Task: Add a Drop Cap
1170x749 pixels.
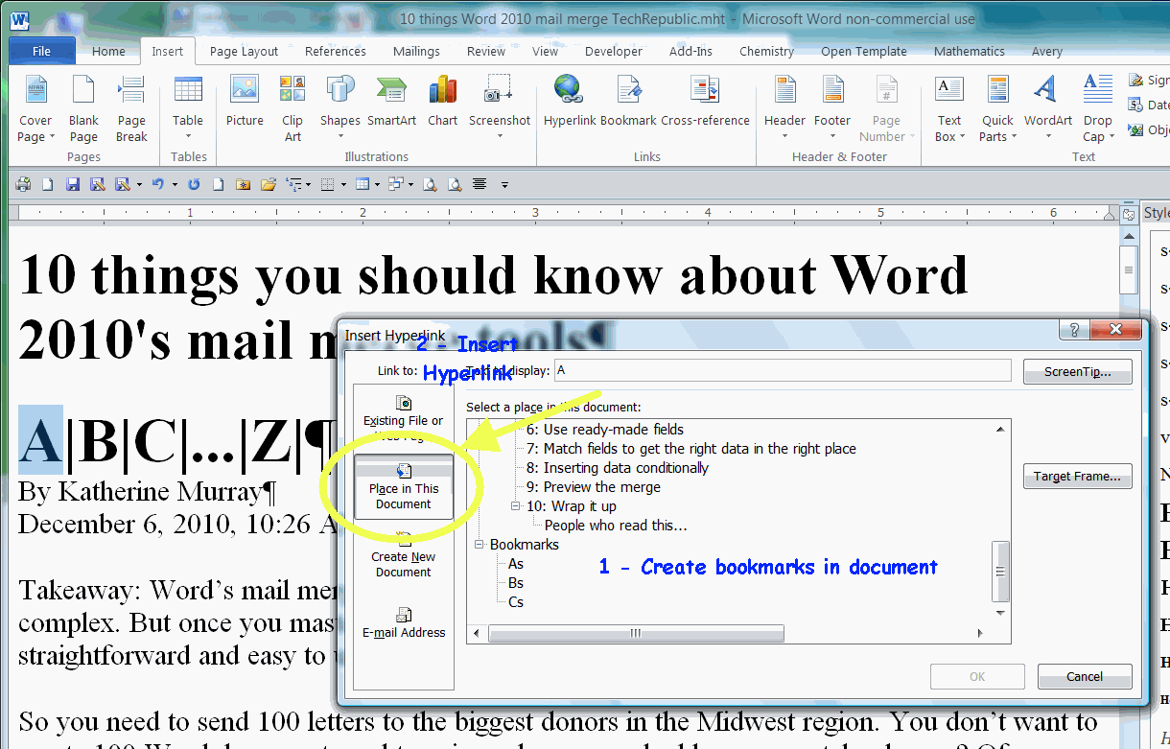Action: point(1097,107)
